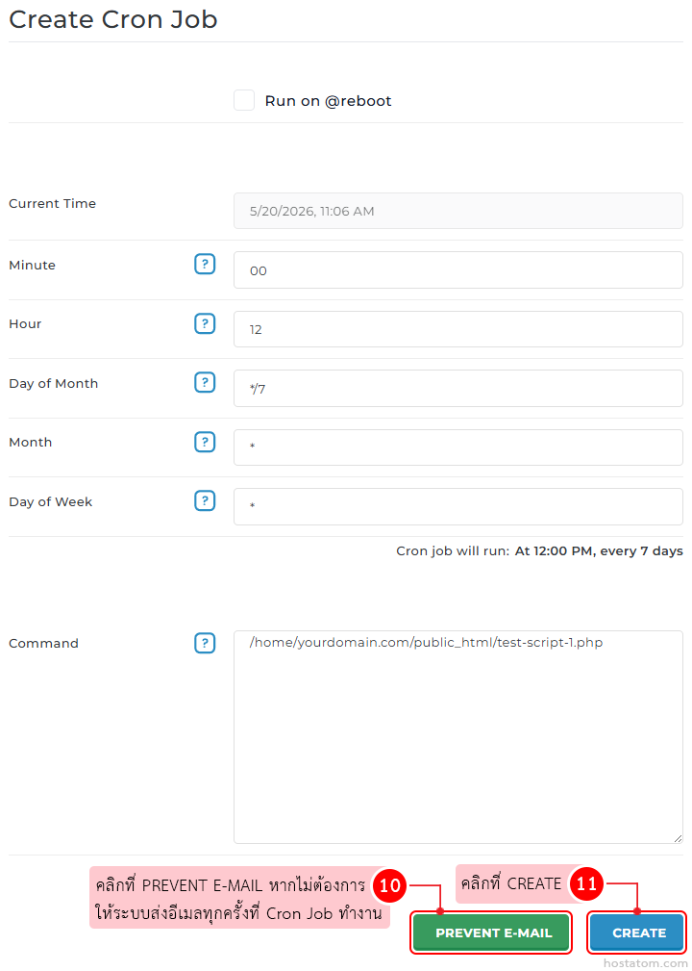Click 'At 12:00 PM, every 7 days' text
Image resolution: width=692 pixels, height=971 pixels.
click(x=599, y=551)
